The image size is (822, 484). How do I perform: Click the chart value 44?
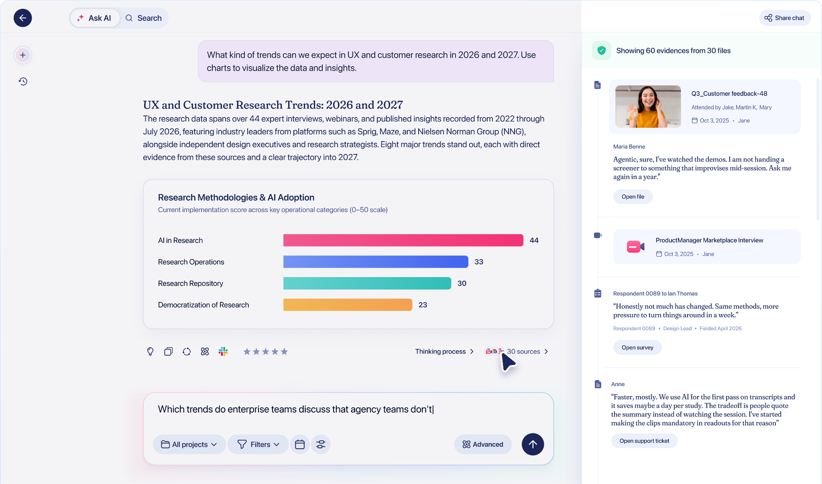534,240
